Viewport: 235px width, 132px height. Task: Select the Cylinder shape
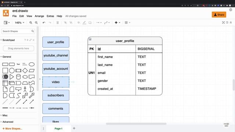click(18, 77)
